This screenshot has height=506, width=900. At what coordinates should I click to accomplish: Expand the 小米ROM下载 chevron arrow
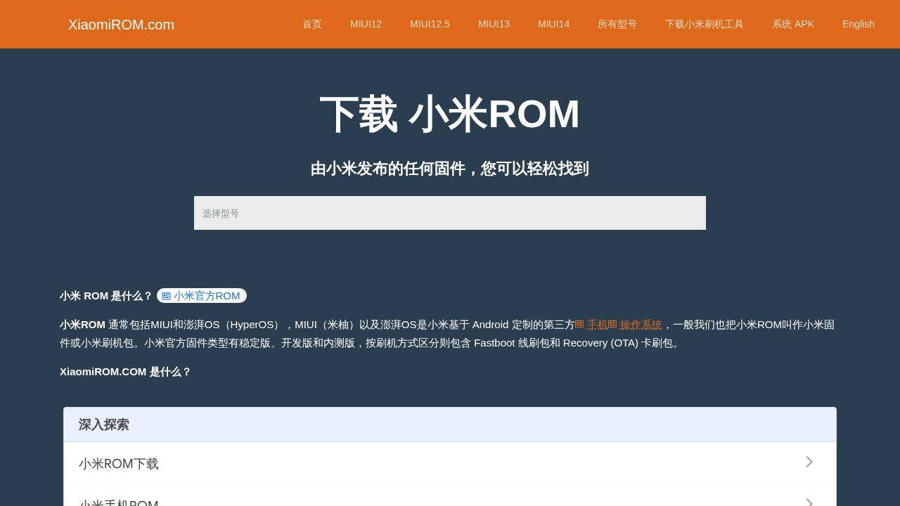(x=809, y=462)
